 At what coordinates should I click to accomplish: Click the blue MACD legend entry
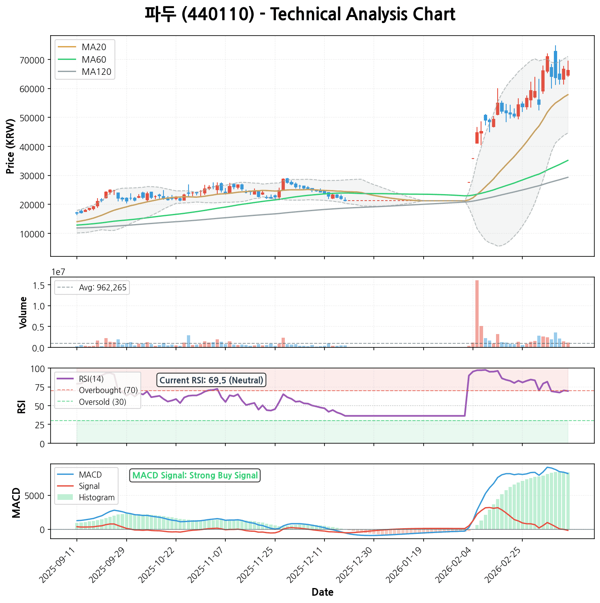pyautogui.click(x=90, y=475)
